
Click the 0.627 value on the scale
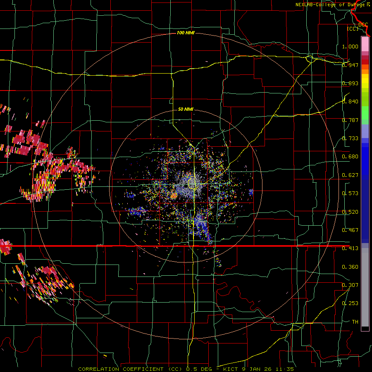click(350, 175)
